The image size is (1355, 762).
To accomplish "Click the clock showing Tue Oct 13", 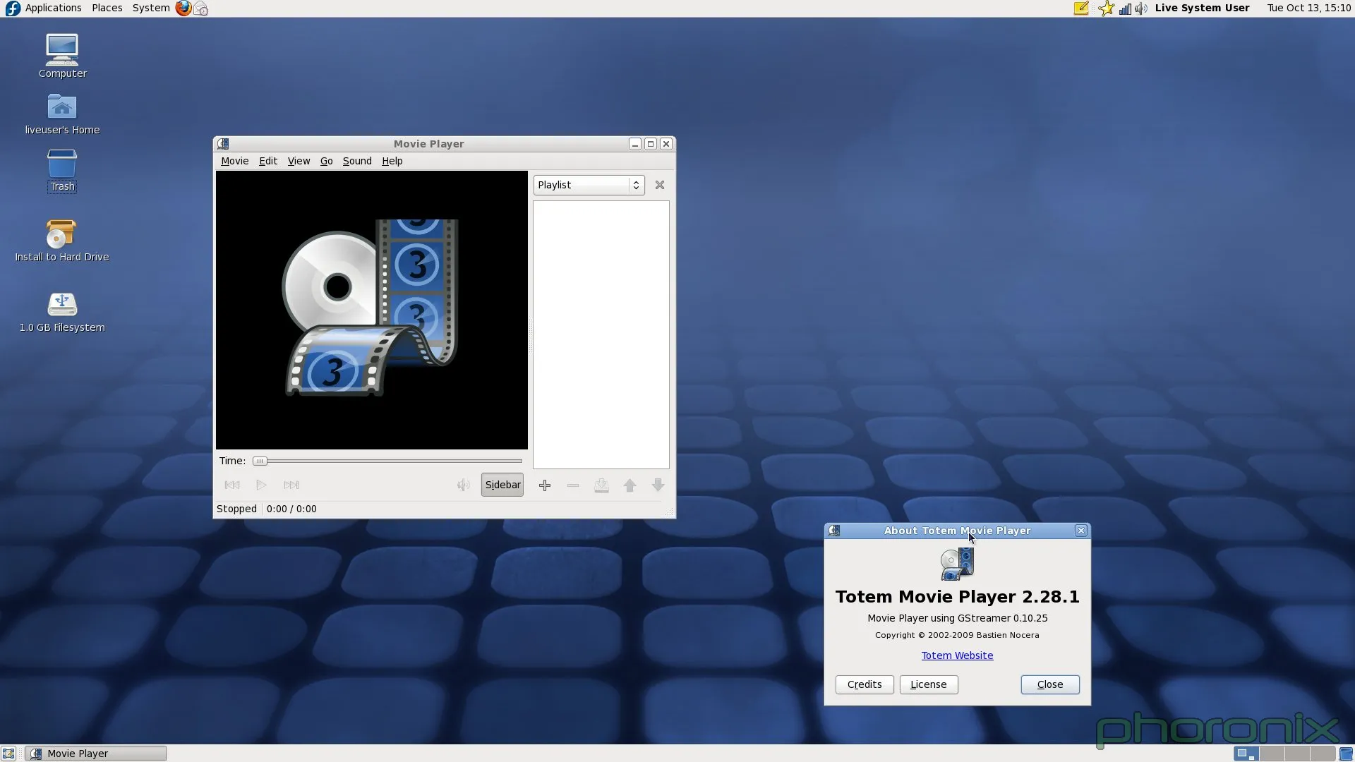I will click(x=1308, y=8).
